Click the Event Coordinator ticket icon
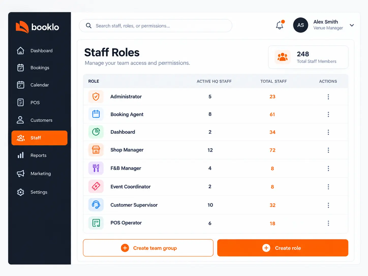This screenshot has height=276, width=368. tap(96, 187)
